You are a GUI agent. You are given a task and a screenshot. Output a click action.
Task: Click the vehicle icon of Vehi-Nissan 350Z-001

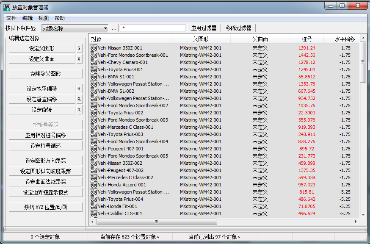[x=94, y=48]
